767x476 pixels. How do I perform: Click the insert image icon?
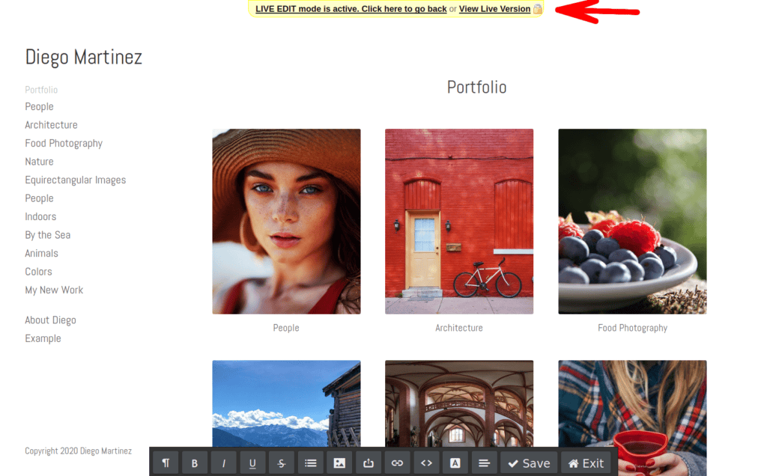tap(339, 463)
